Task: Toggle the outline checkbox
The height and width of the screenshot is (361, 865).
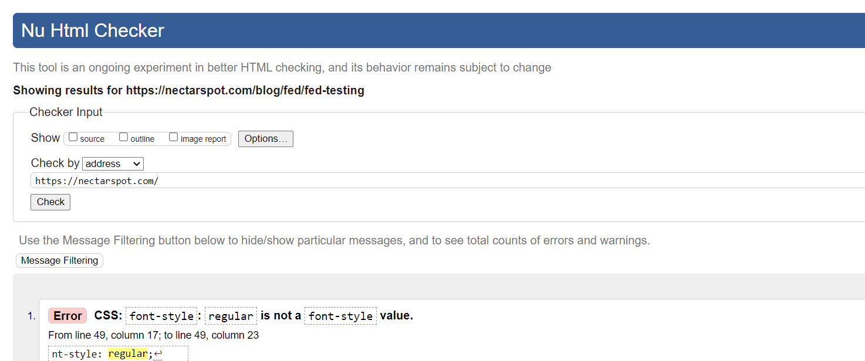Action: (x=123, y=137)
